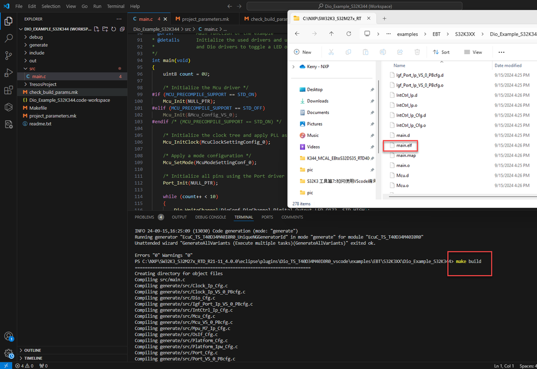Collapse all folders in the Explorer
This screenshot has width=537, height=369.
coord(122,29)
